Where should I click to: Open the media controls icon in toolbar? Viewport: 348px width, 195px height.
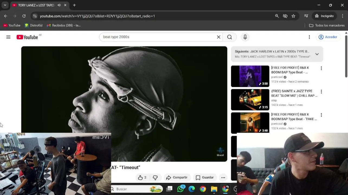pyautogui.click(x=306, y=16)
